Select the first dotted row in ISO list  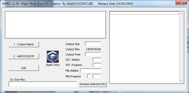point(144,13)
